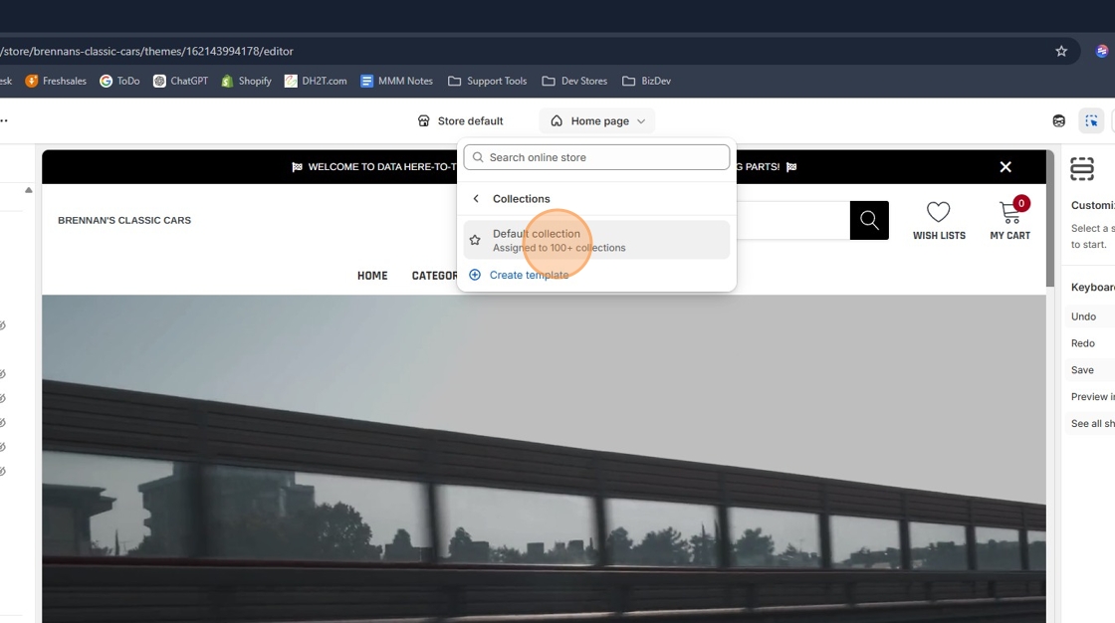The width and height of the screenshot is (1115, 623).
Task: Open Freshsales bookmark
Action: 56,81
